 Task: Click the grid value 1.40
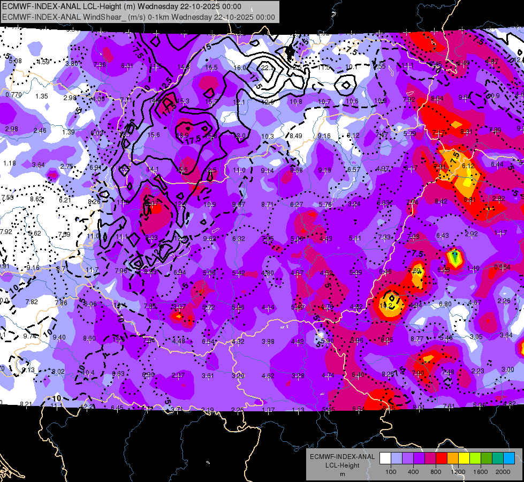click(473, 268)
